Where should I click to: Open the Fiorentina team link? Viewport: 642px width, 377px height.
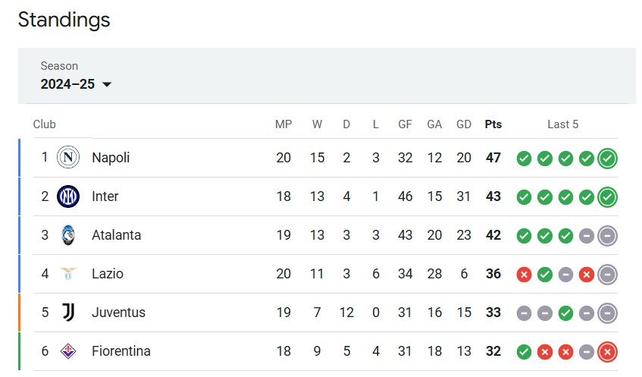[121, 350]
